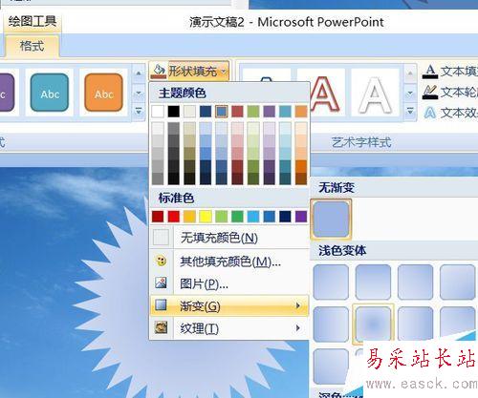Image resolution: width=478 pixels, height=398 pixels.
Task: Pick olive green theme color swatch
Action: tap(253, 112)
